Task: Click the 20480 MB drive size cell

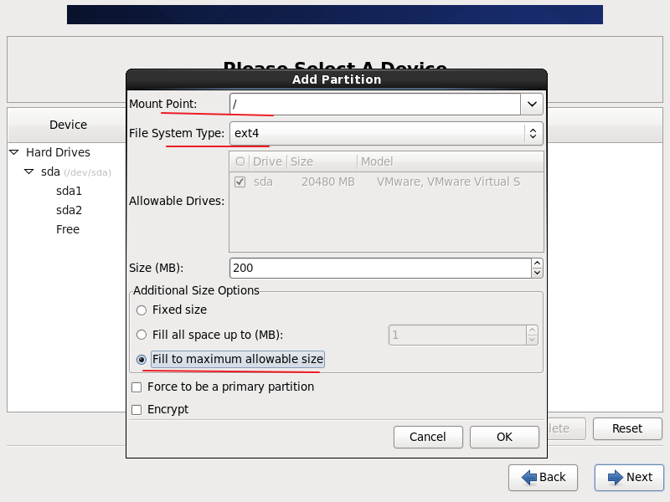Action: click(328, 182)
